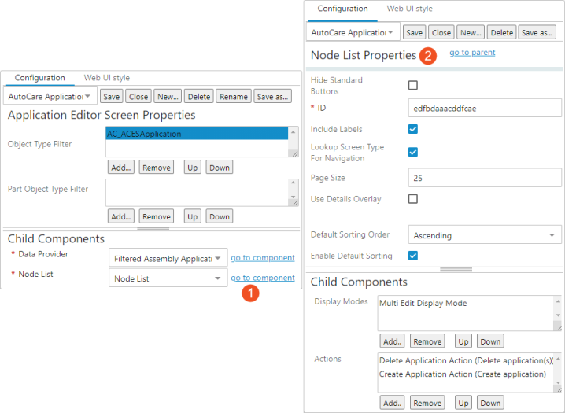Open Node List component dropdown
This screenshot has height=413, width=565.
click(x=168, y=278)
